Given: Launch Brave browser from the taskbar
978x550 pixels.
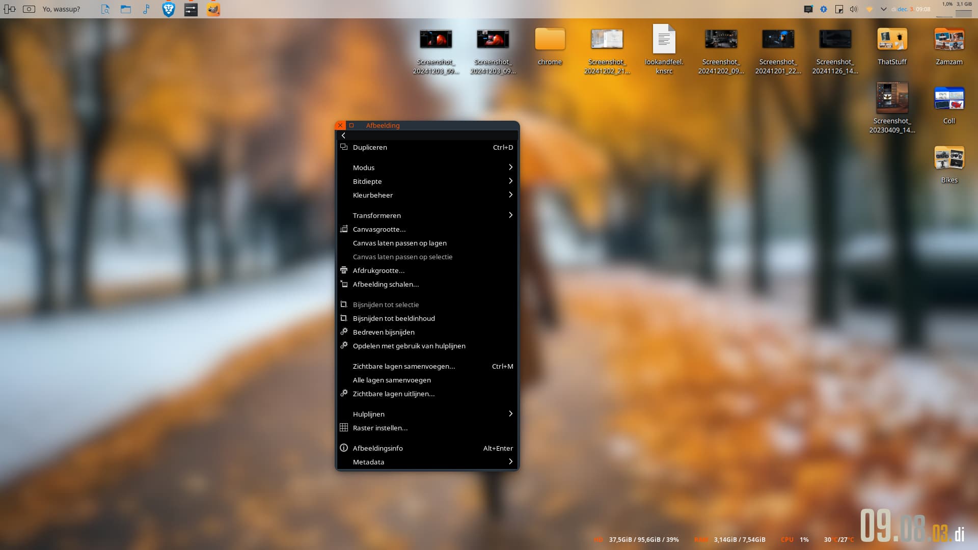Looking at the screenshot, I should (x=168, y=9).
